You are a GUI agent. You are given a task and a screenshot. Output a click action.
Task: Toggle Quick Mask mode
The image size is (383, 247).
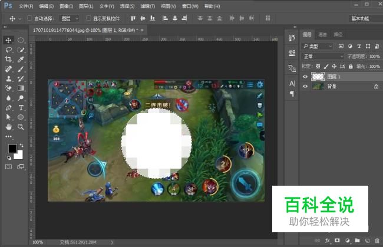(x=8, y=167)
